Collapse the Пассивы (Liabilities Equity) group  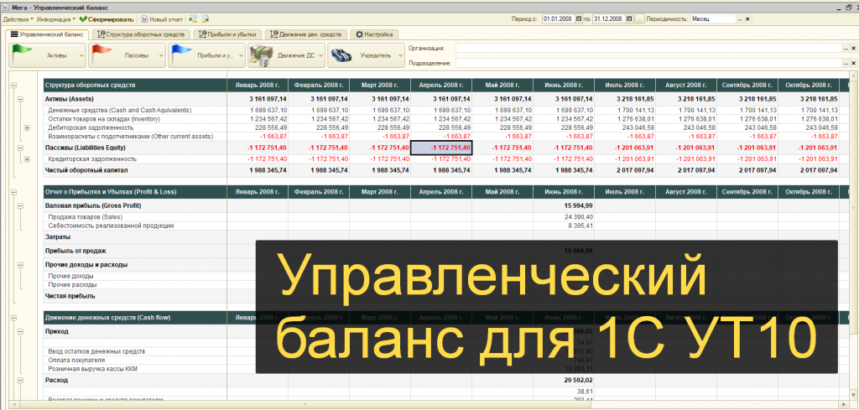(21, 148)
